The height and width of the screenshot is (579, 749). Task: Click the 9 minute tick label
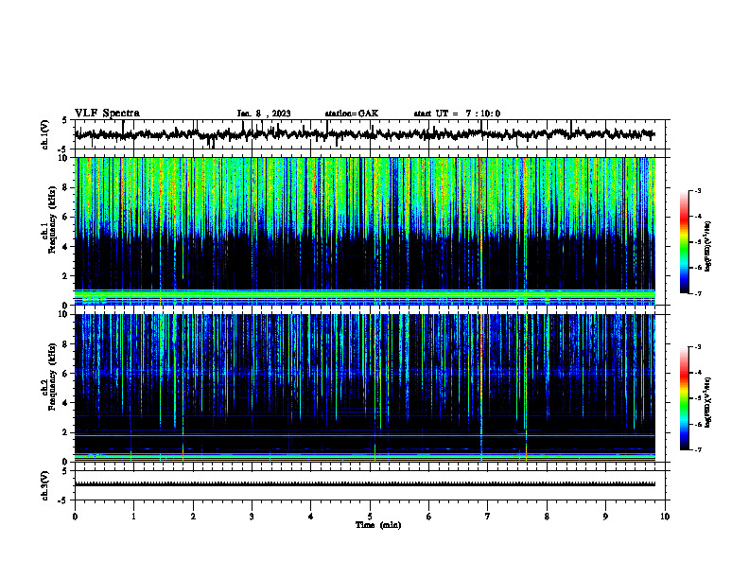click(605, 517)
